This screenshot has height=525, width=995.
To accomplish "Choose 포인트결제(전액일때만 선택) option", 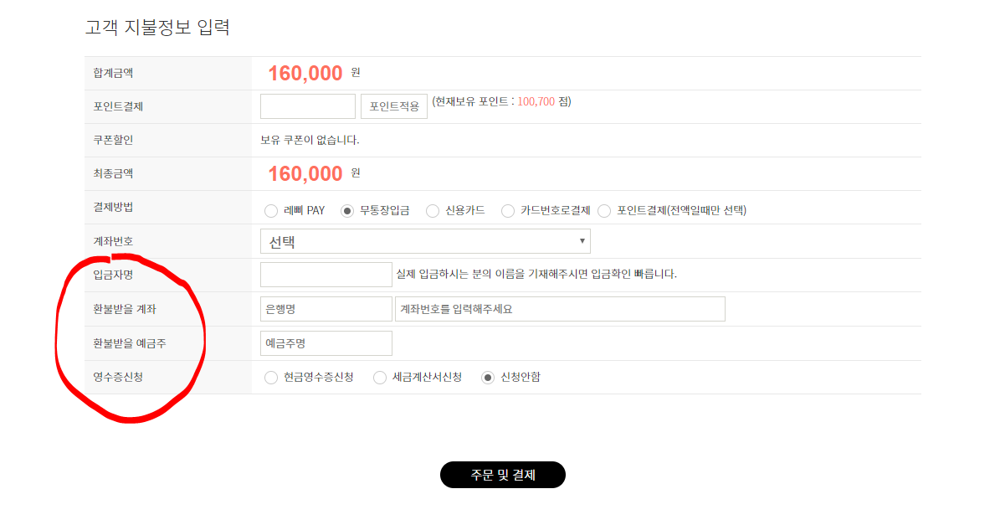I will [604, 211].
